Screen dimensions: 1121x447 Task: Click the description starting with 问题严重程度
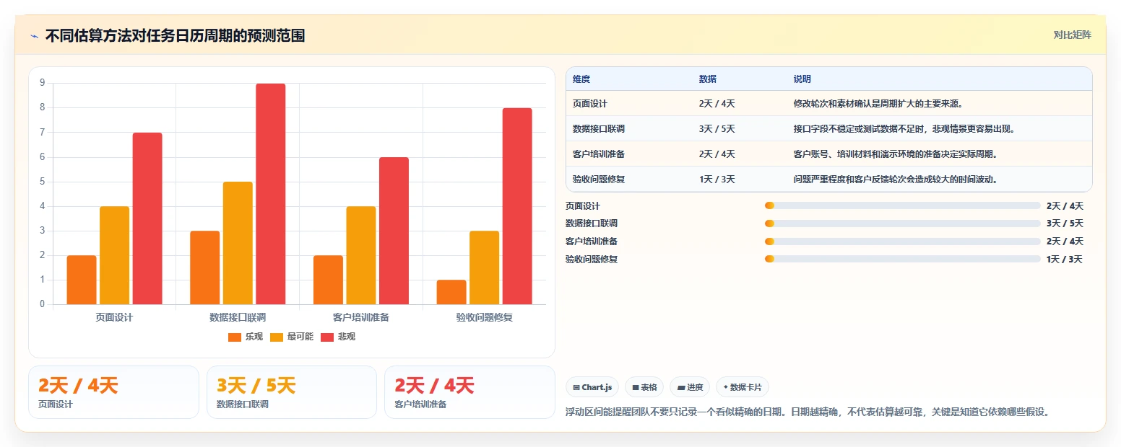coord(896,180)
